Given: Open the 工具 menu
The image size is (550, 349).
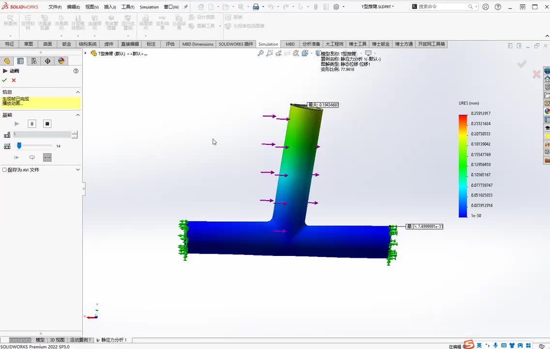Looking at the screenshot, I should point(128,7).
